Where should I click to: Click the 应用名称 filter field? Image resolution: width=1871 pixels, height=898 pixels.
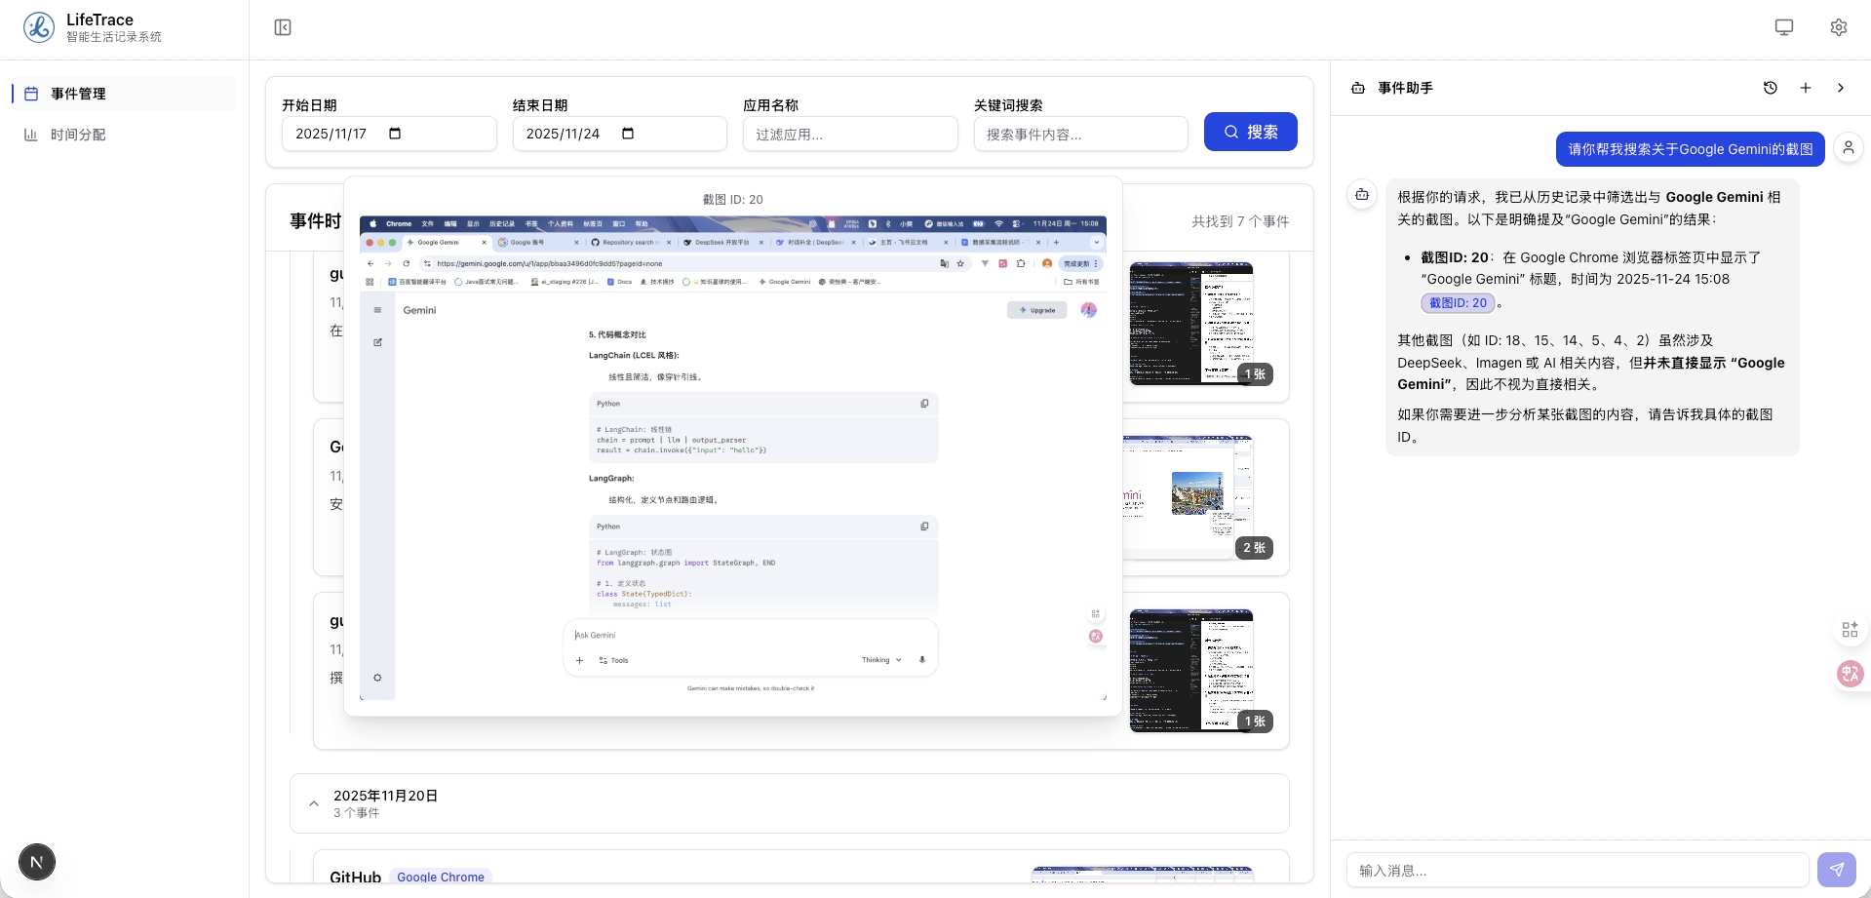pos(849,135)
